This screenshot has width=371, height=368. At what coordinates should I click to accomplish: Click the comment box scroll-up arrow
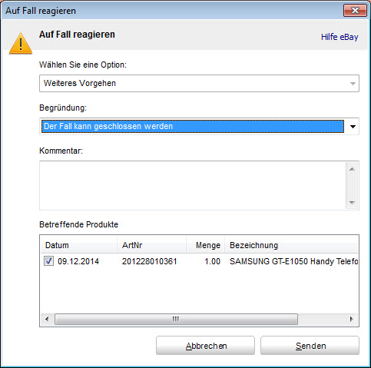[x=352, y=169]
